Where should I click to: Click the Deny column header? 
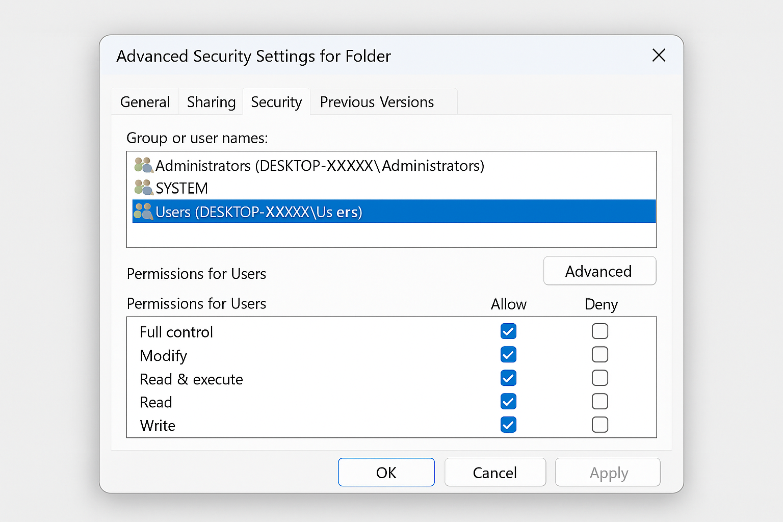click(601, 304)
